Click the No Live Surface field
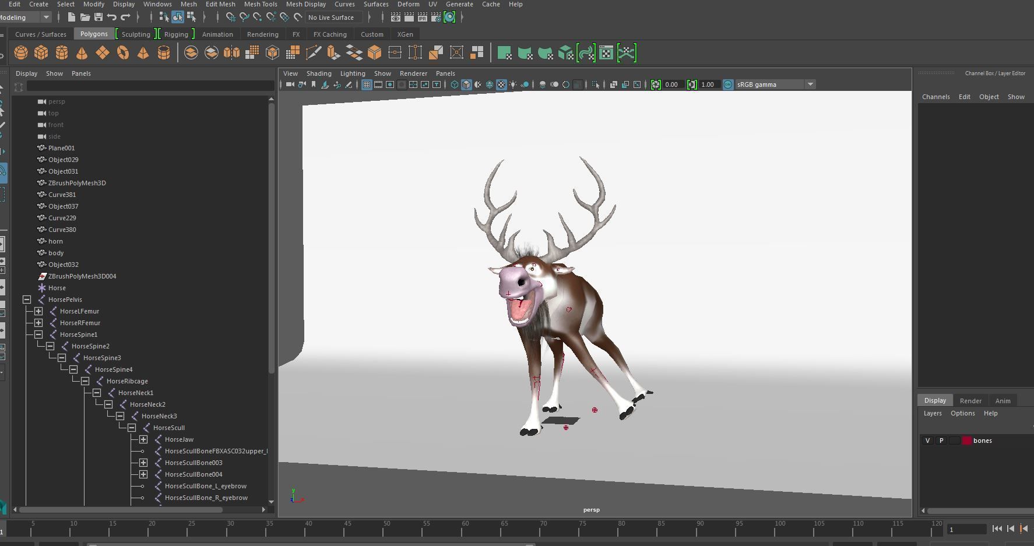 coord(334,17)
